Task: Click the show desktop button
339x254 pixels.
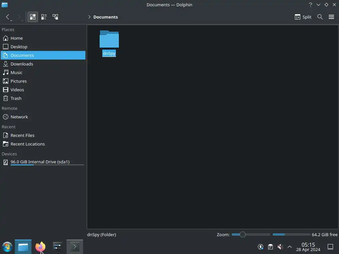Action: 330,247
